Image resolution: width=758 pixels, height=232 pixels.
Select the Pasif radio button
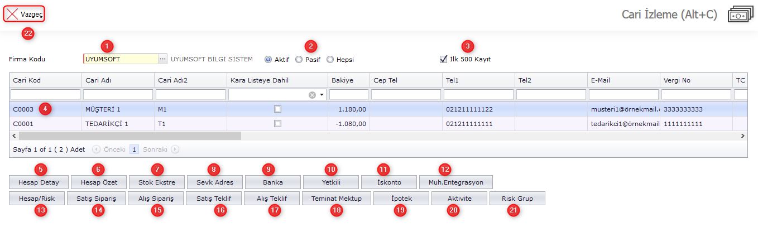click(299, 60)
